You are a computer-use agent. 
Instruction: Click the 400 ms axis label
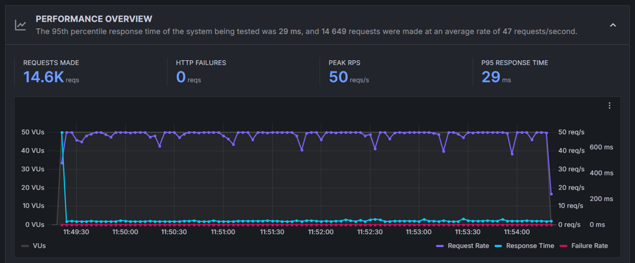pos(603,173)
